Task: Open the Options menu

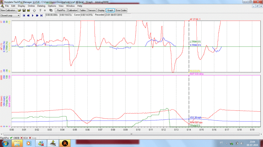Action: pos(52,6)
